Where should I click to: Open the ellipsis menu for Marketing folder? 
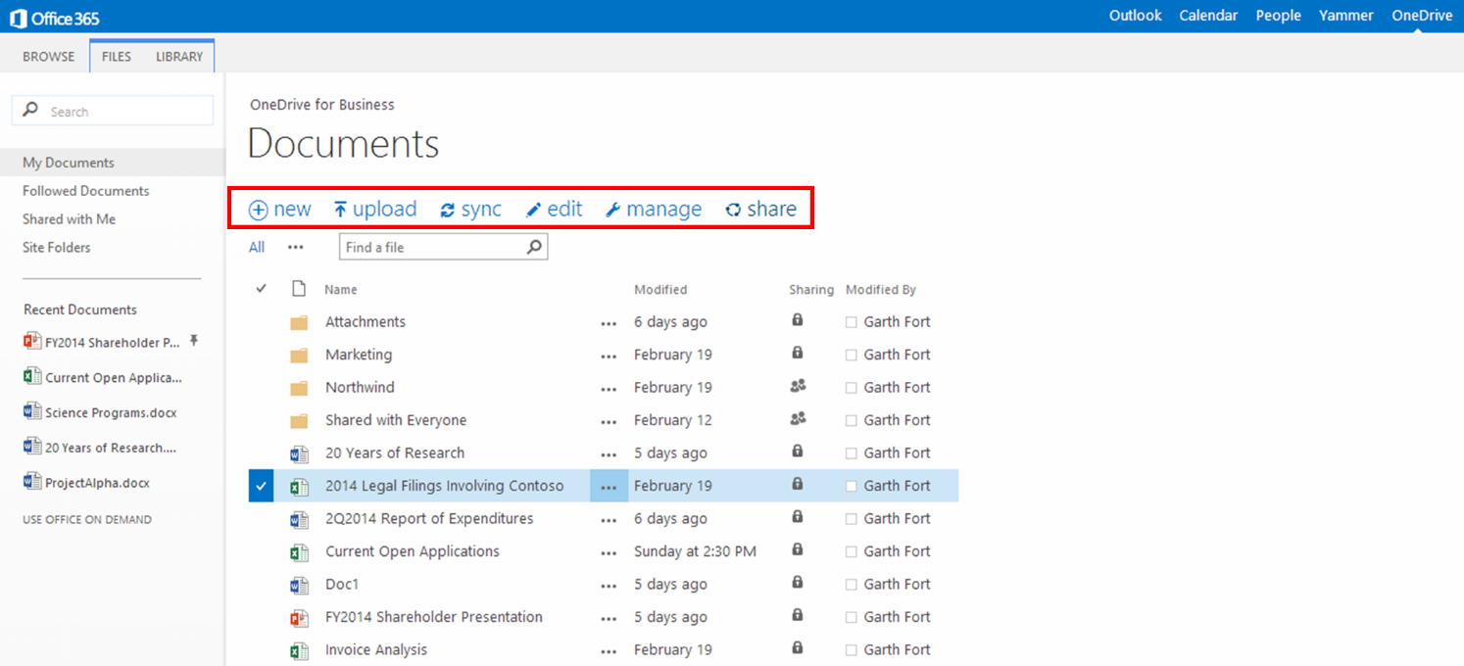point(609,356)
